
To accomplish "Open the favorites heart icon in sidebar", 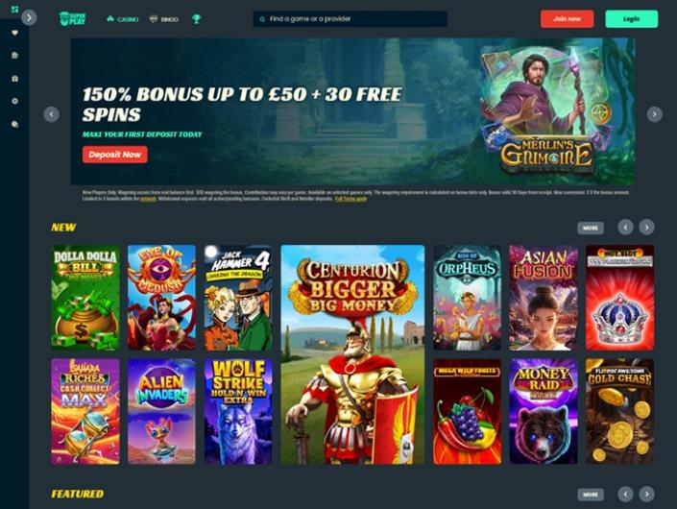I will (x=14, y=33).
